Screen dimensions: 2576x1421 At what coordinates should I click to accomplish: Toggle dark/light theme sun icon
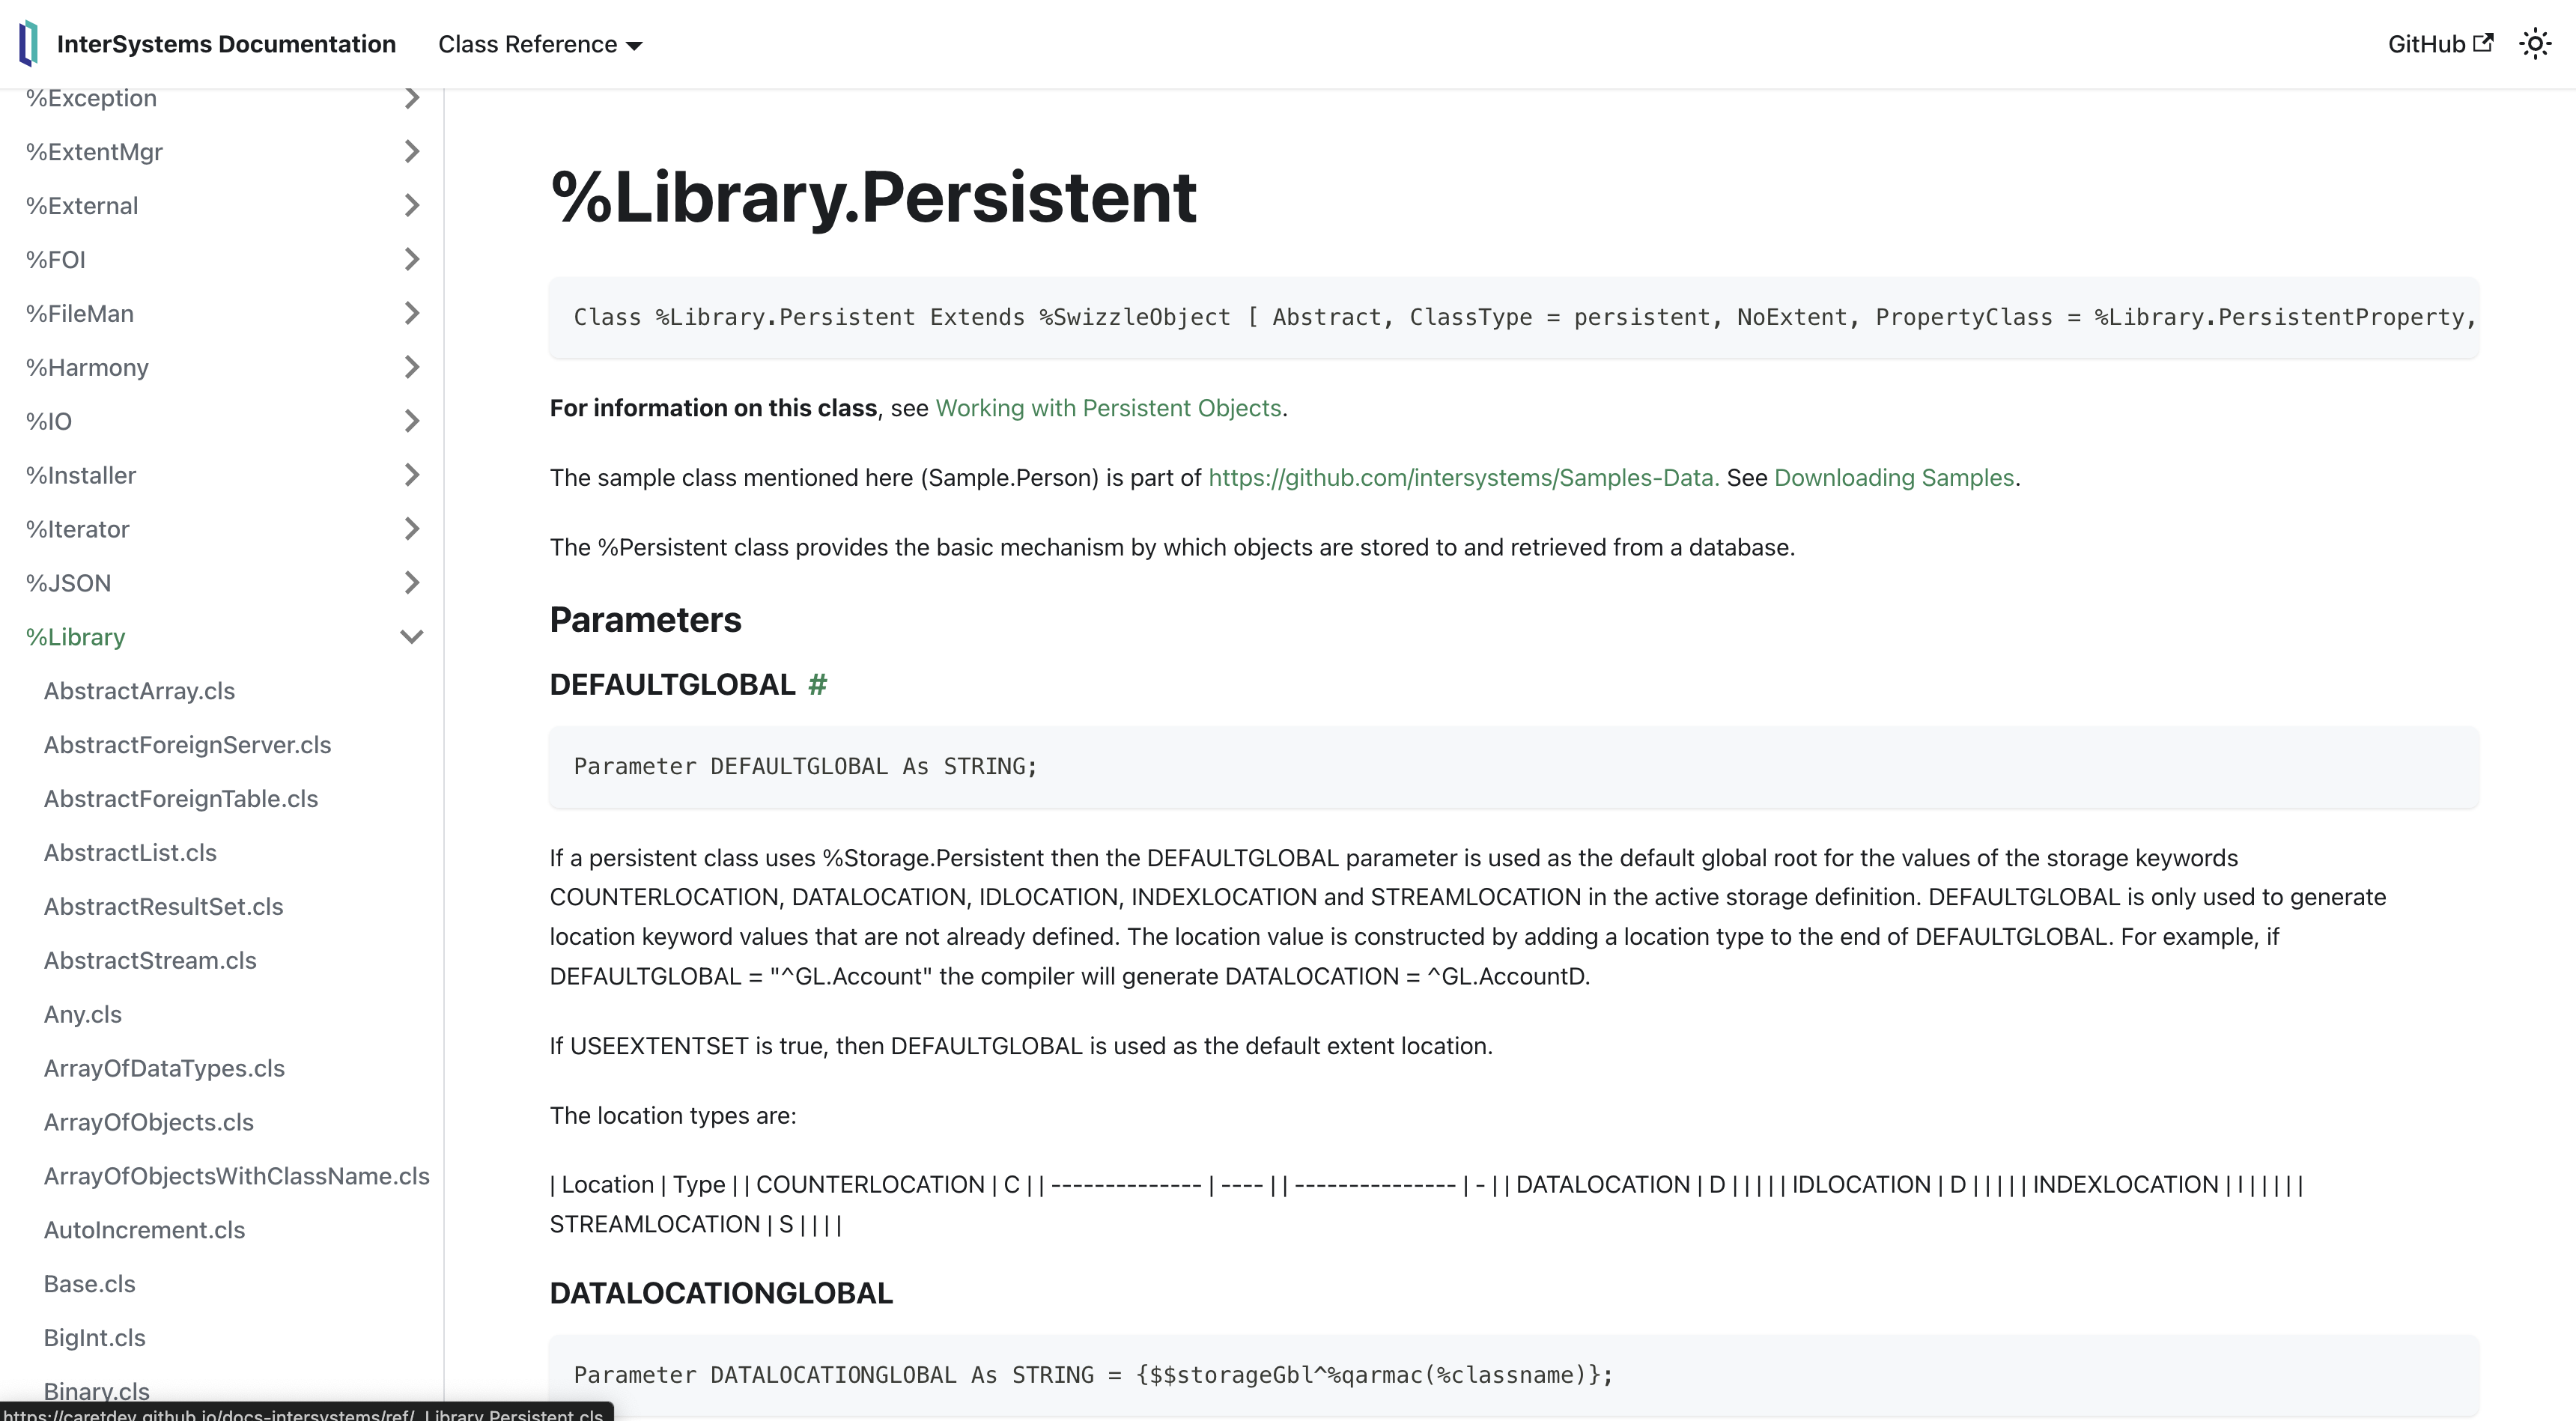point(2534,44)
